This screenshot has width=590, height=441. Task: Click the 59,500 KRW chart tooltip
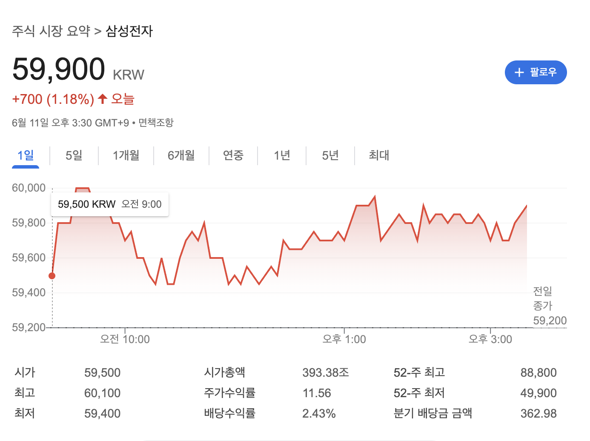(x=109, y=204)
